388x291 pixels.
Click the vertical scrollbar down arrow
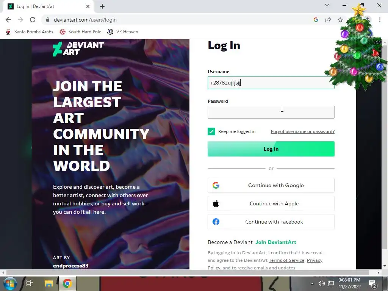(385, 266)
